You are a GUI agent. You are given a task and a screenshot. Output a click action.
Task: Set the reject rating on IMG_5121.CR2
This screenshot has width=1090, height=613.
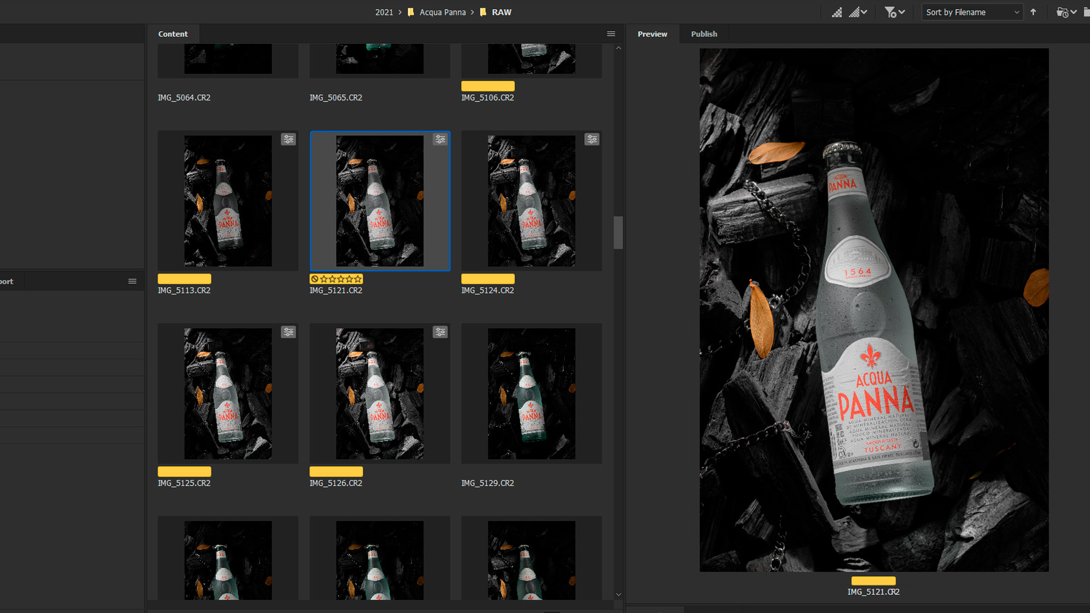[x=315, y=279]
